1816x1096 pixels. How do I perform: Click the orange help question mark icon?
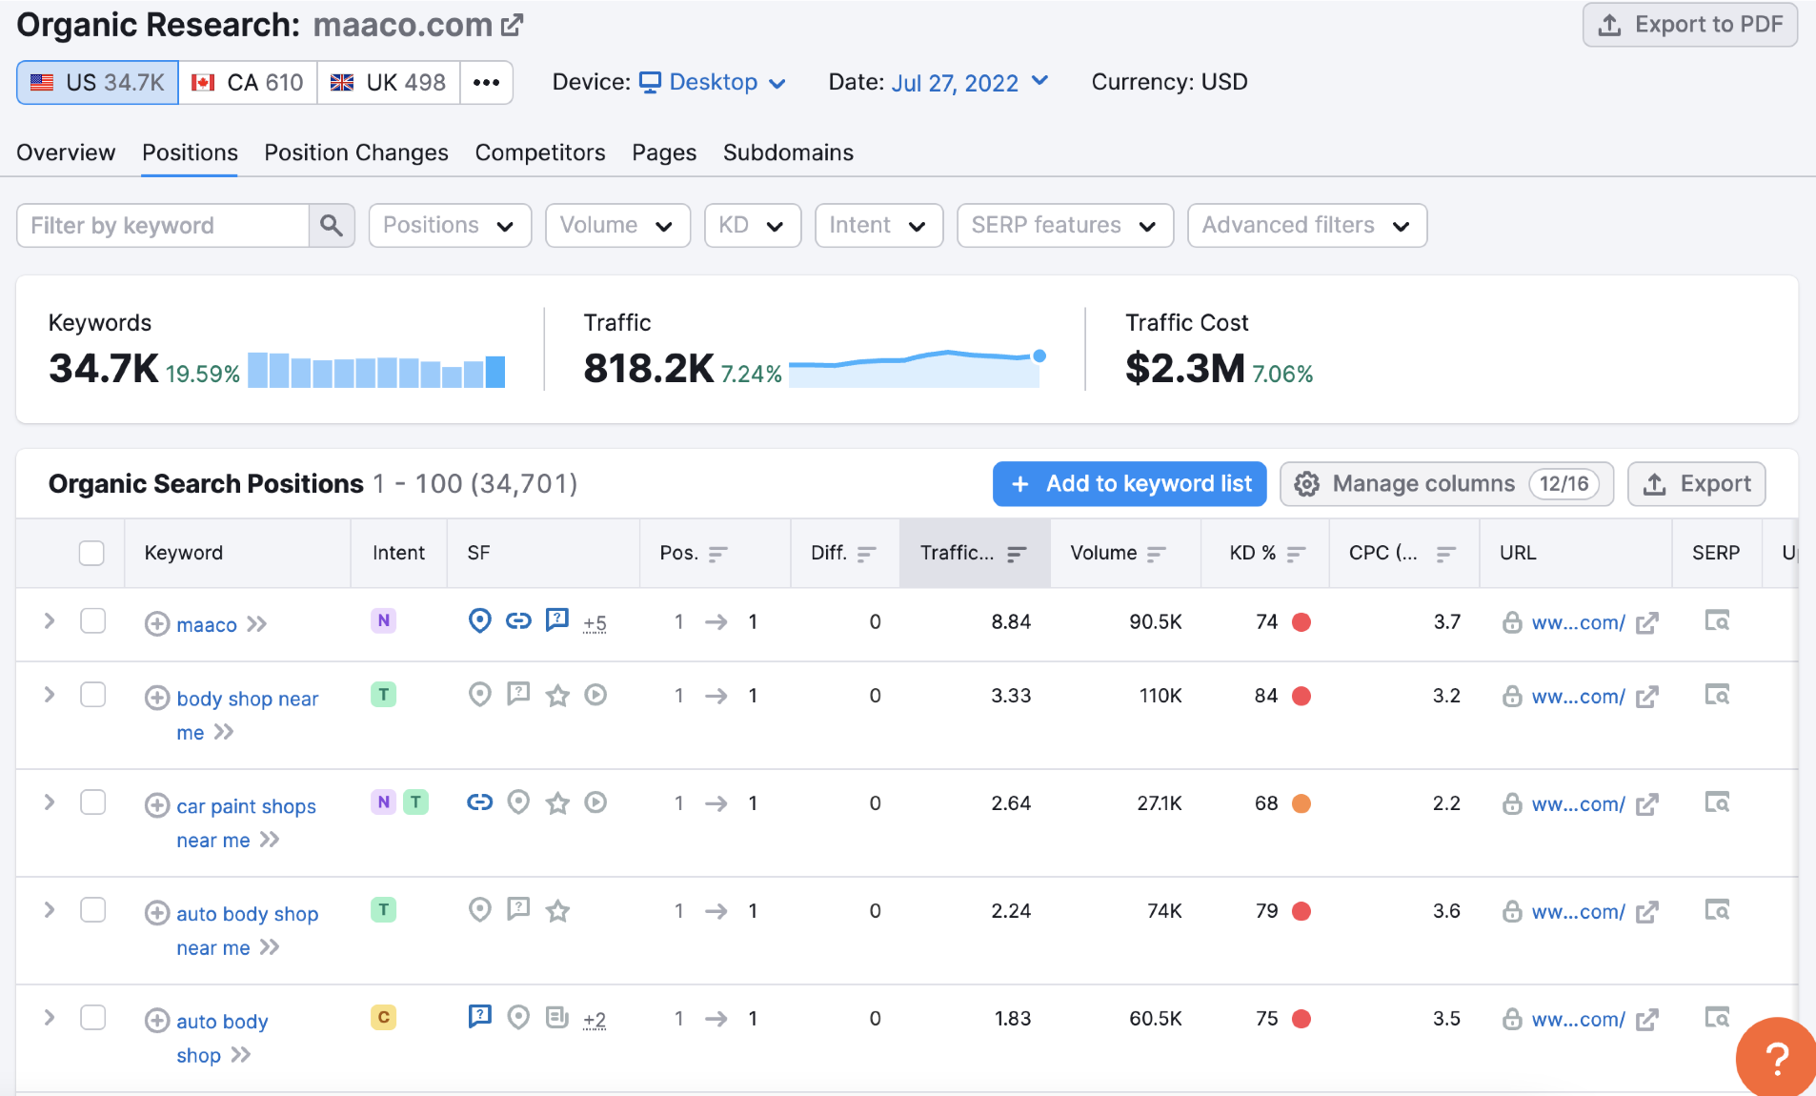[x=1776, y=1058]
